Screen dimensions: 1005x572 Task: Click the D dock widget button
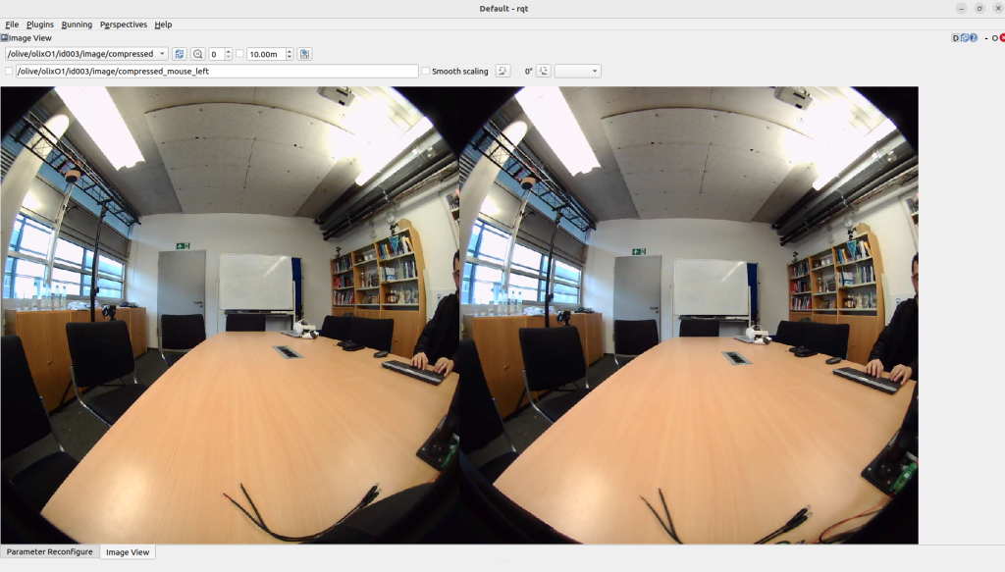click(956, 38)
